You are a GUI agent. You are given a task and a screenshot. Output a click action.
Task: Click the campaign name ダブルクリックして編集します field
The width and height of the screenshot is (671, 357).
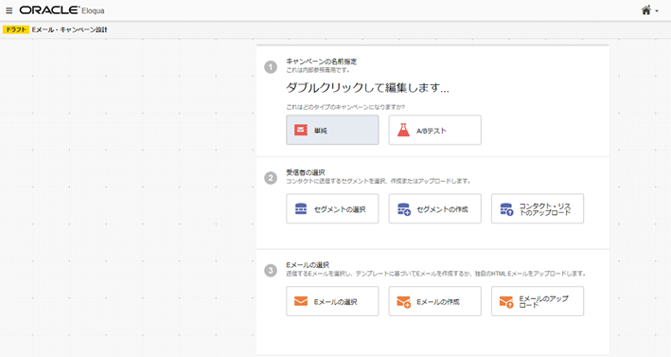[x=367, y=88]
